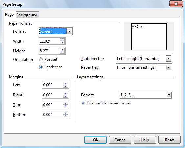Increase Height with the up spinner arrow
The height and width of the screenshot is (148, 185).
(62, 49)
